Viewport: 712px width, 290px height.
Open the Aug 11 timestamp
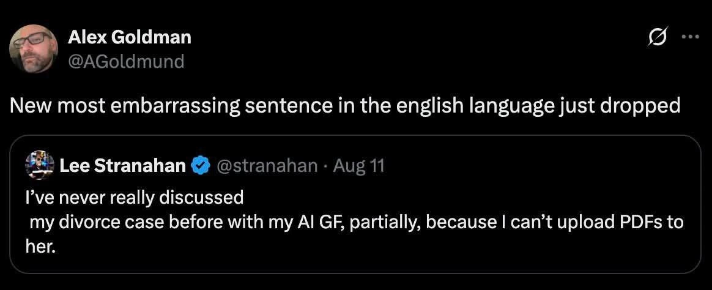tap(358, 166)
